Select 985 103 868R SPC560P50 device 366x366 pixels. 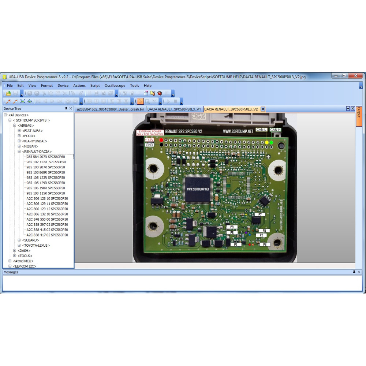pos(46,172)
